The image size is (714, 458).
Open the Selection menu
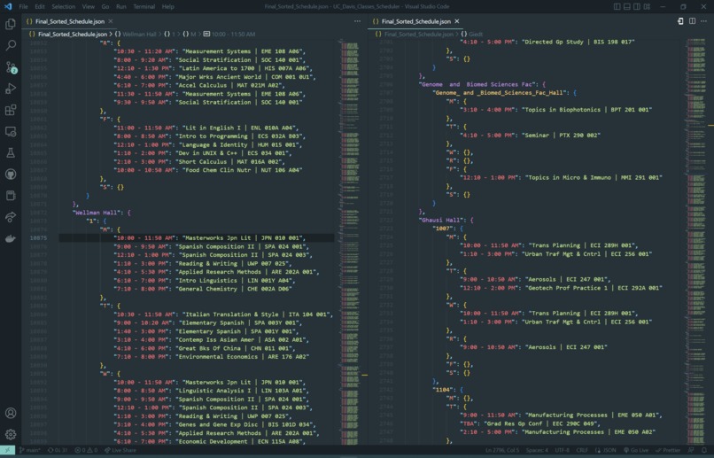(x=63, y=6)
